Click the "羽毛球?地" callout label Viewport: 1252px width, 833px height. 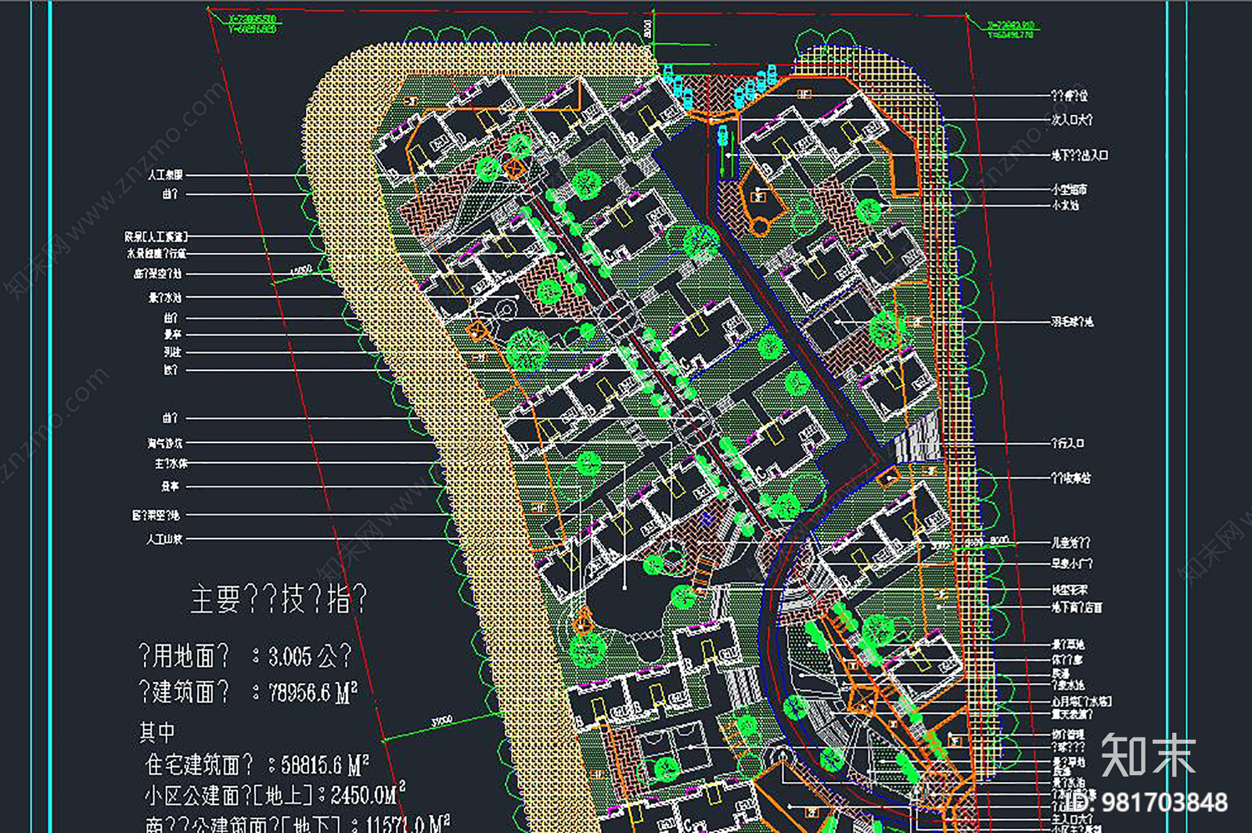point(1072,322)
